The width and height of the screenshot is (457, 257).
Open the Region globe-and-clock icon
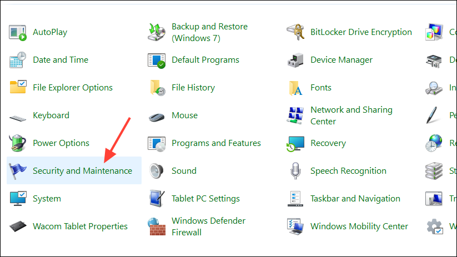[x=434, y=143]
